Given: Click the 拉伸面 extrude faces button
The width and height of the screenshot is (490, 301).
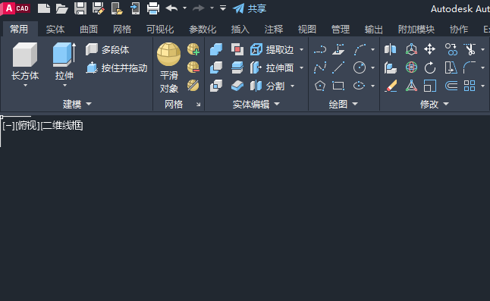Looking at the screenshot, I should click(x=272, y=67).
